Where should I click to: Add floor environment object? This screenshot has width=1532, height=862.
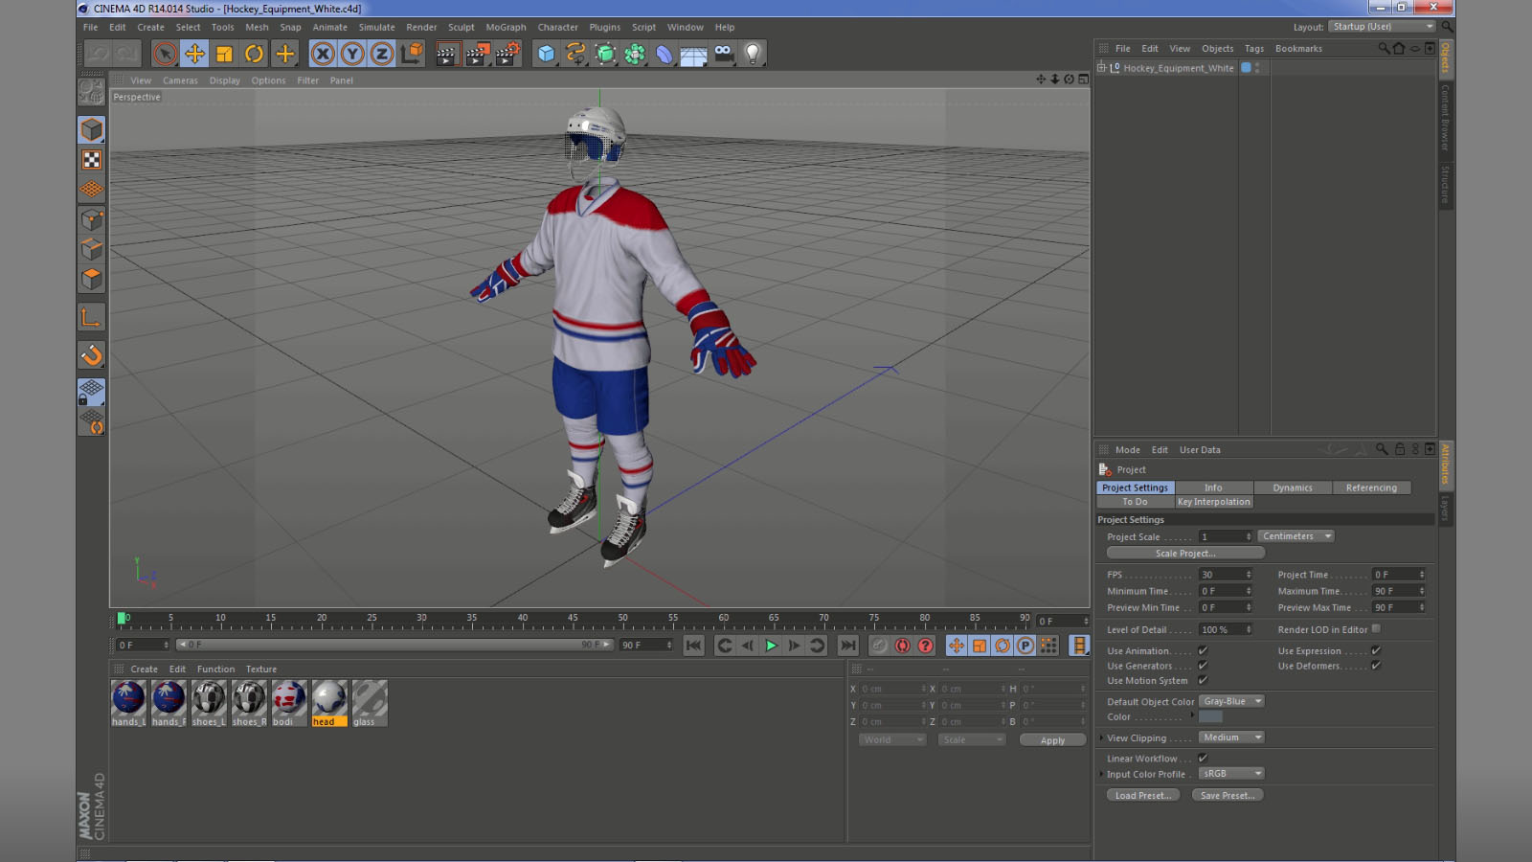pyautogui.click(x=694, y=54)
